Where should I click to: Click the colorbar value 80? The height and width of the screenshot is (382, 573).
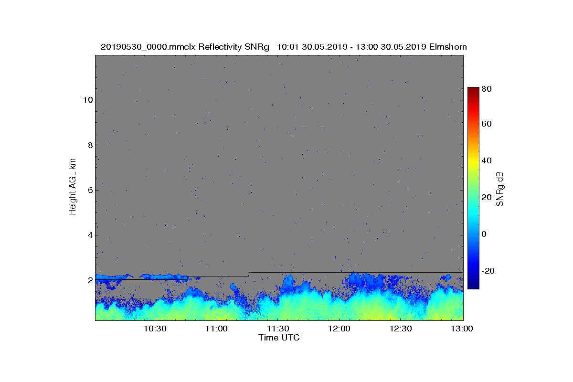click(487, 88)
